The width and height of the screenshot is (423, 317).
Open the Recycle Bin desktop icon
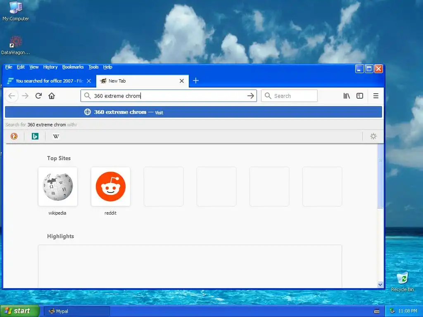click(x=402, y=282)
